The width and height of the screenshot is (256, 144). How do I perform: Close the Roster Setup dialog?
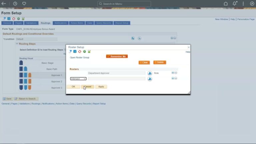tap(189, 47)
